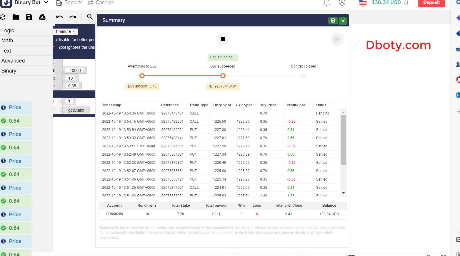Click the -10000 value field
This screenshot has height=256, width=460.
click(x=74, y=70)
